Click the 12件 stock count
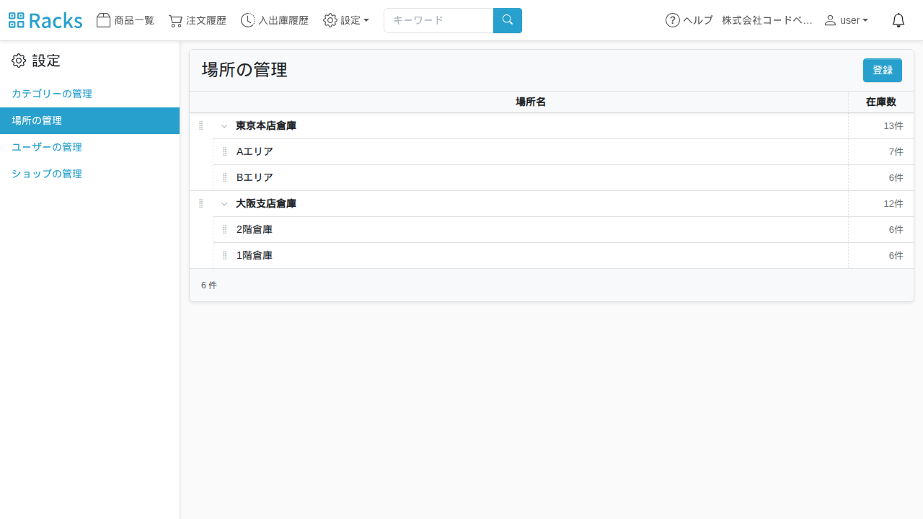The width and height of the screenshot is (923, 519). coord(893,204)
